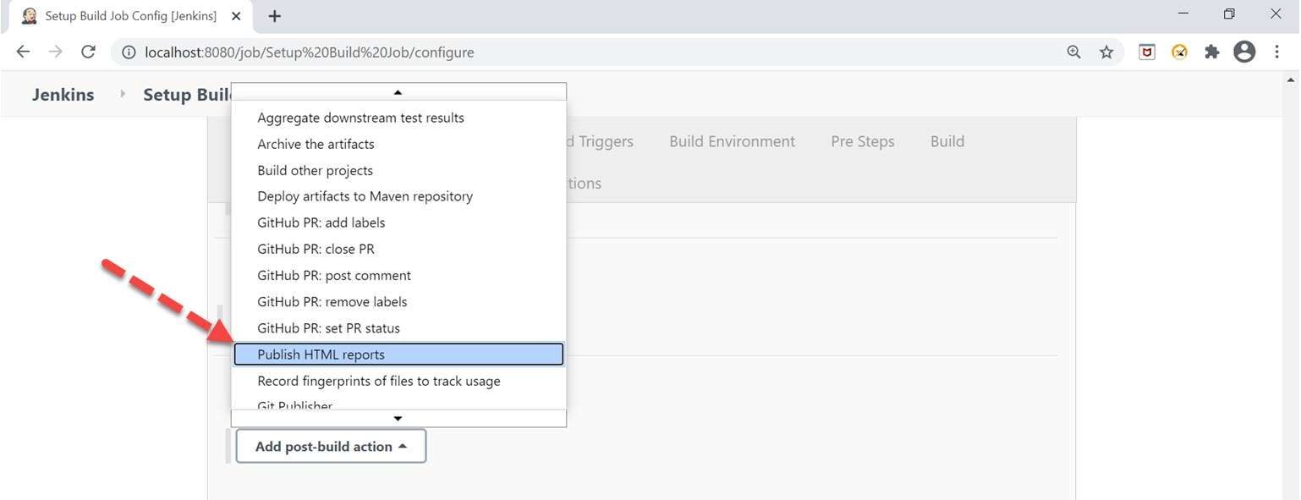Select Aggregate downstream test results

click(398, 118)
